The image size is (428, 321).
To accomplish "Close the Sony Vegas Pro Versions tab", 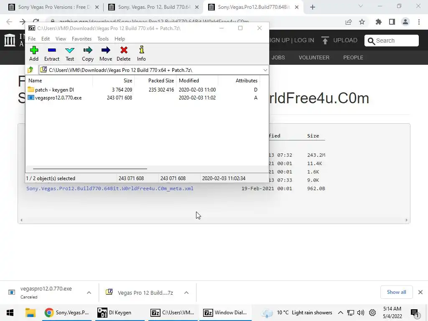I will (x=97, y=8).
